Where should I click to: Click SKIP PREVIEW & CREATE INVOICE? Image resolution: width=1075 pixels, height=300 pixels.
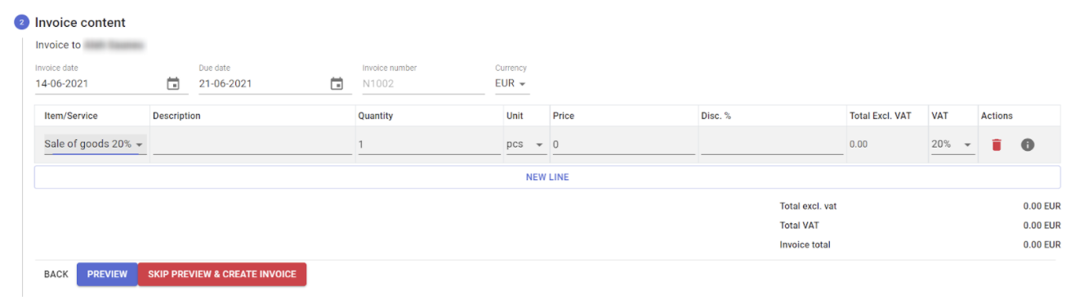pyautogui.click(x=222, y=275)
